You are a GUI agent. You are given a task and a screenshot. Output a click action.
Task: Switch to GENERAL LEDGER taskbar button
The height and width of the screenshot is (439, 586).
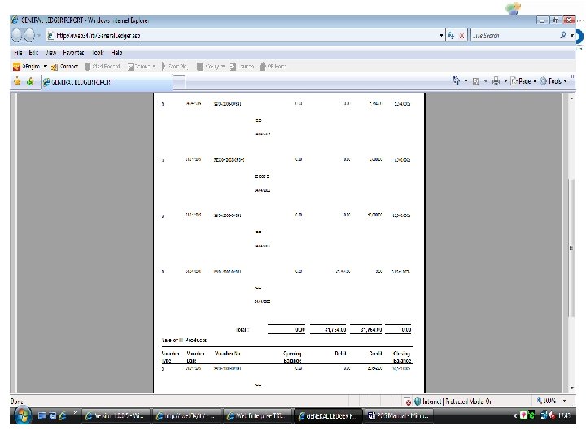[x=328, y=416]
